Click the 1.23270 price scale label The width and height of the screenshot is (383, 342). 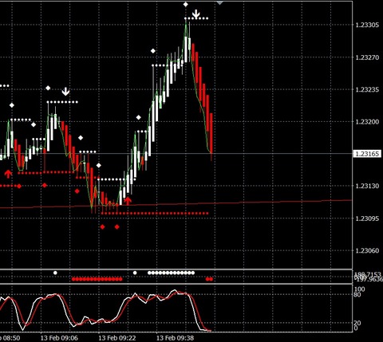point(367,57)
